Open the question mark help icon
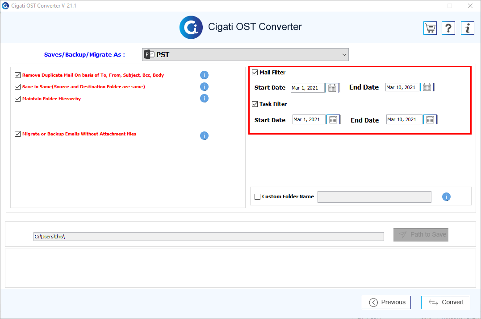The height and width of the screenshot is (319, 481). [448, 28]
